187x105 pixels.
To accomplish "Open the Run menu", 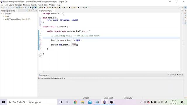I will 46,5.
